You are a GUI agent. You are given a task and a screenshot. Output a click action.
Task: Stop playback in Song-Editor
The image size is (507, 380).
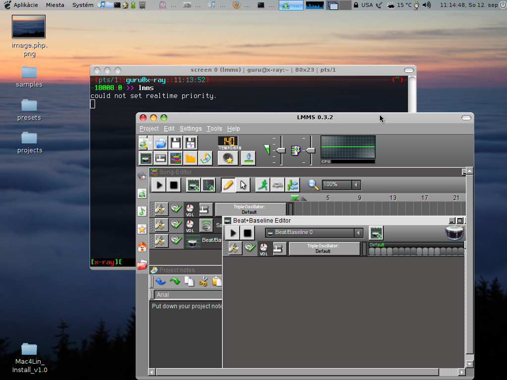[x=174, y=185]
